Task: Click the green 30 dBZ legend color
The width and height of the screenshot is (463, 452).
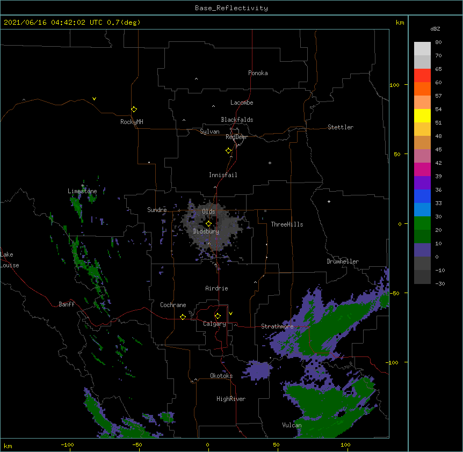Action: [x=422, y=223]
